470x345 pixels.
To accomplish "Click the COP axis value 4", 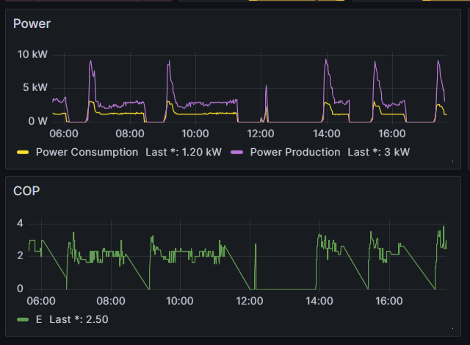I will pyautogui.click(x=20, y=223).
